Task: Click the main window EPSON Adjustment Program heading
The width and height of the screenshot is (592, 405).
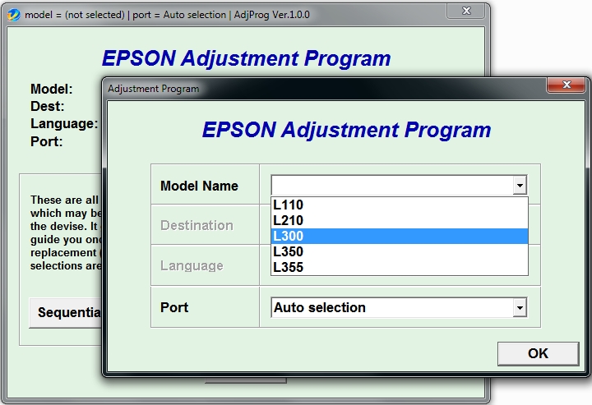Action: [246, 58]
